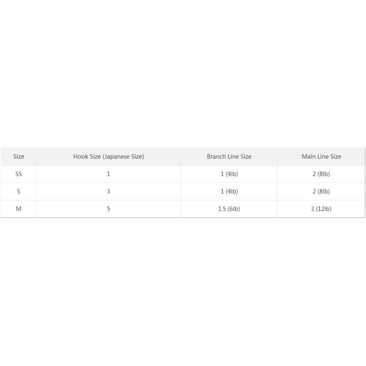Select the 1.5 (6lb) branch line cell
This screenshot has width=366, height=366.
[229, 209]
